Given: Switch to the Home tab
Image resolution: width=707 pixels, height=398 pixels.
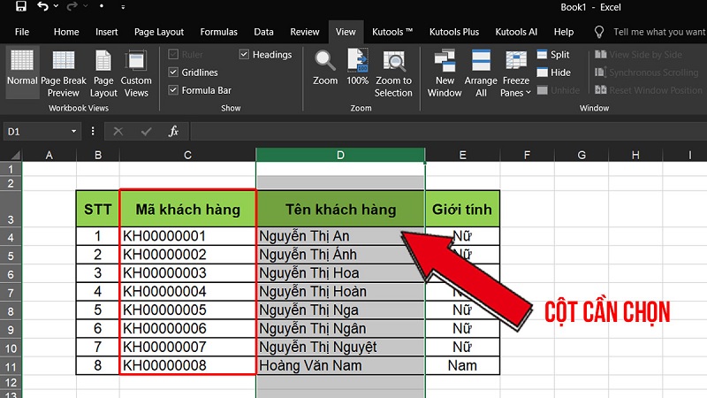Looking at the screenshot, I should click(x=66, y=32).
